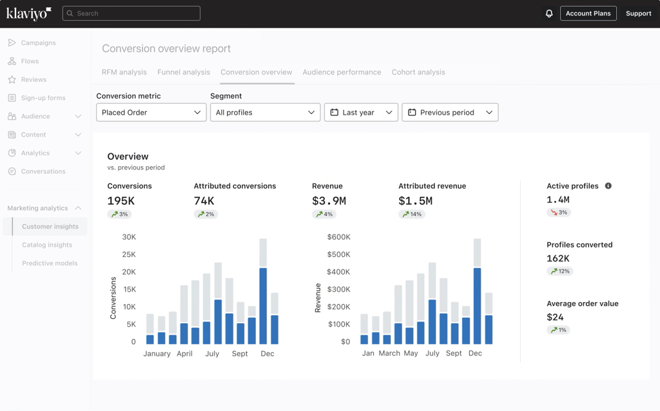Screen dimensions: 660x411
Task: Collapse the Marketing analytics section
Action: pos(78,208)
